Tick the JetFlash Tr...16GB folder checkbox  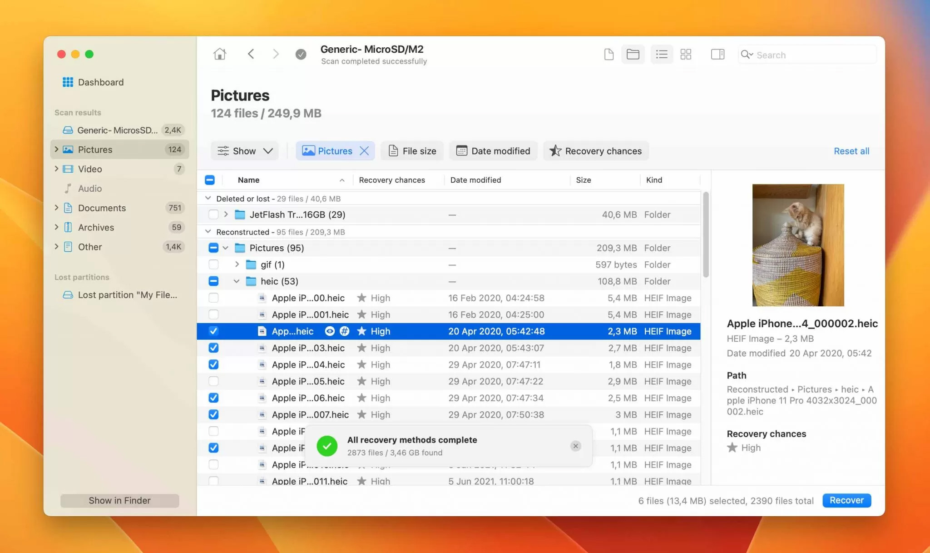coord(213,214)
